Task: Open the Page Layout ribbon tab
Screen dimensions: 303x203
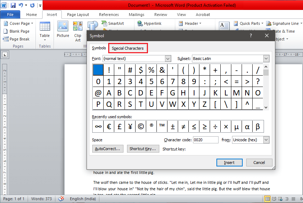Action: tap(78, 15)
